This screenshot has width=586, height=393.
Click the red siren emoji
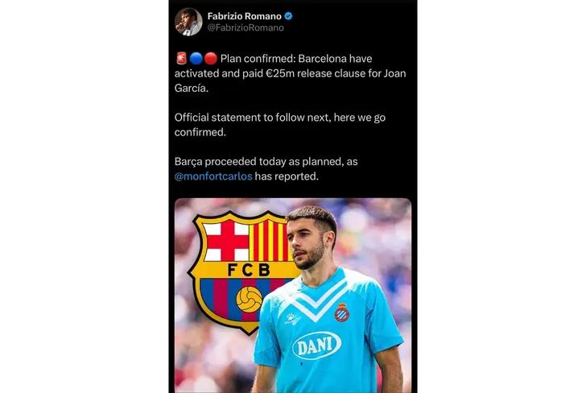click(182, 58)
